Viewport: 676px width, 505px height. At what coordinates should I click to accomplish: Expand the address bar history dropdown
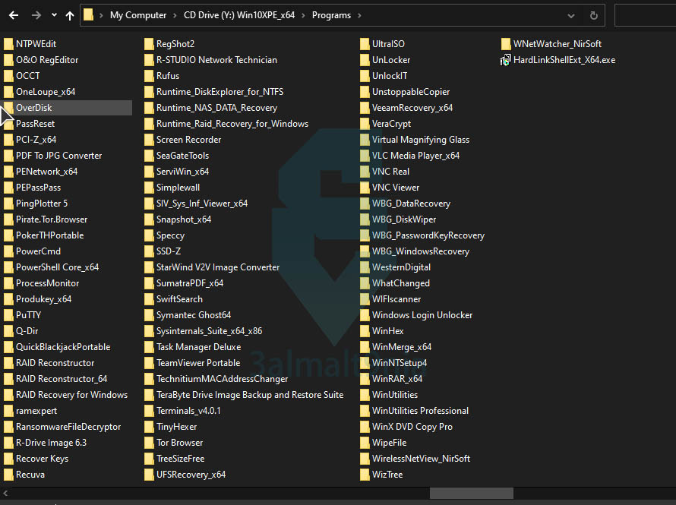click(571, 16)
